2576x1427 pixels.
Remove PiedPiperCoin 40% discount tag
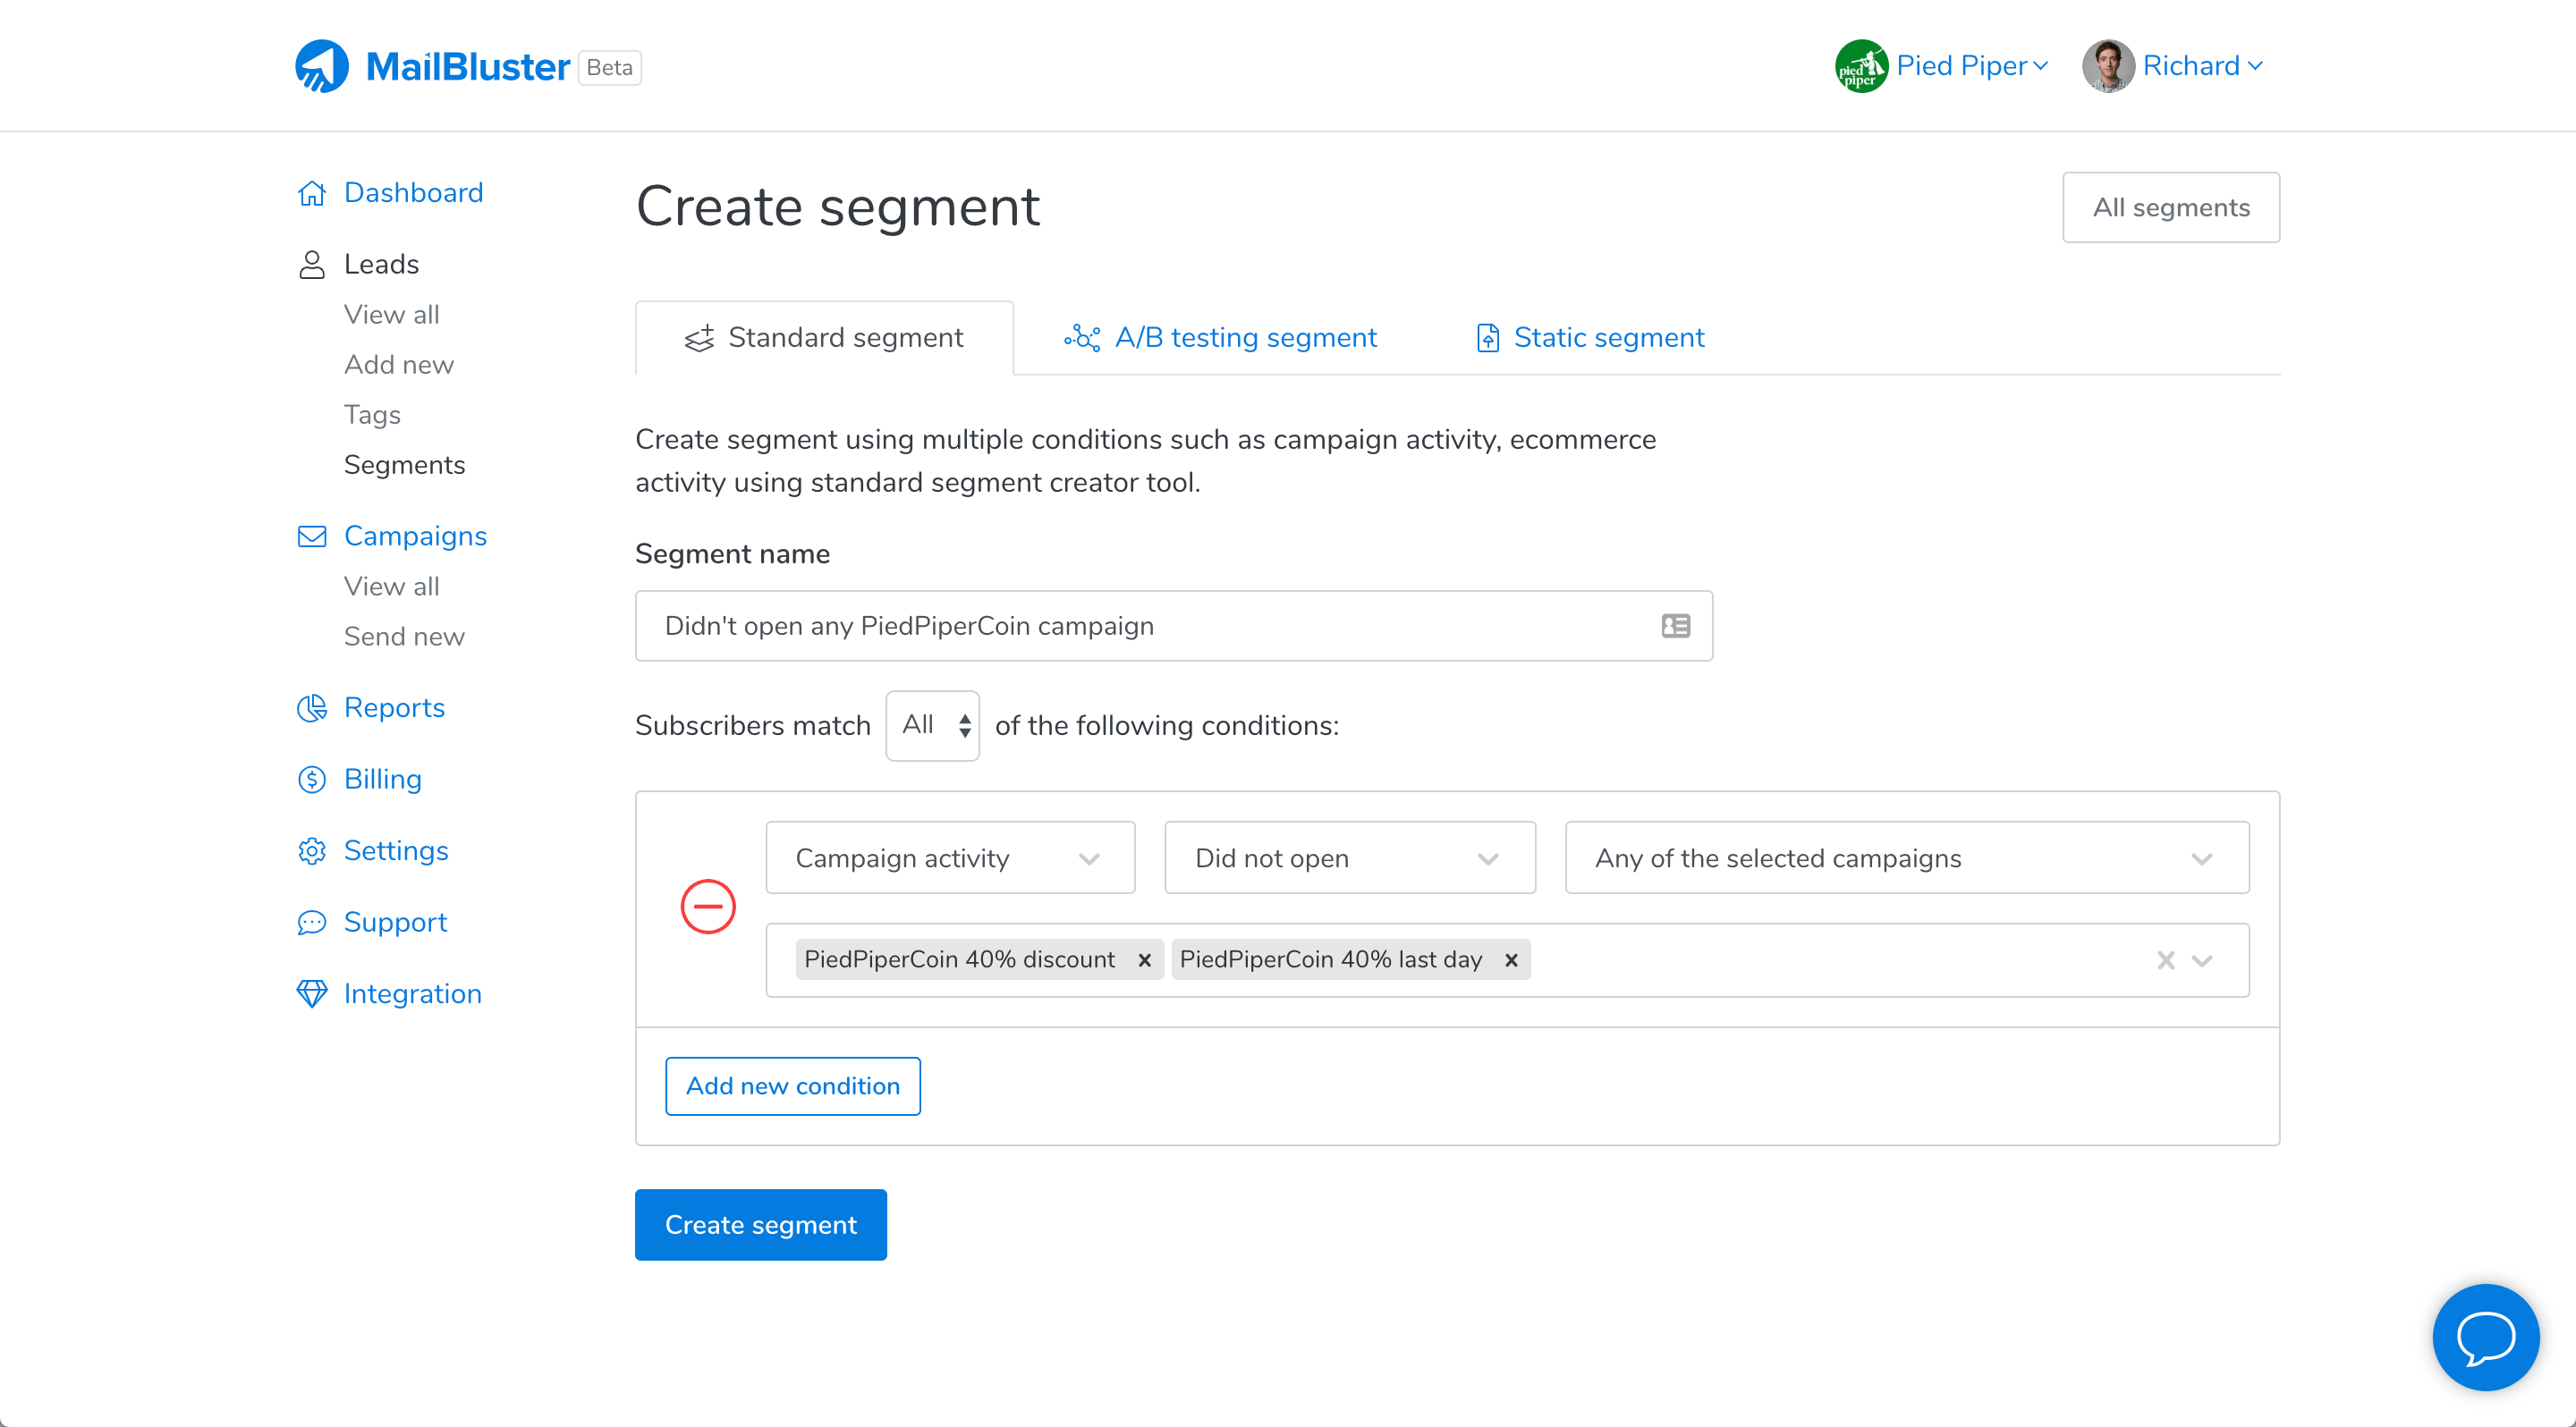1144,960
